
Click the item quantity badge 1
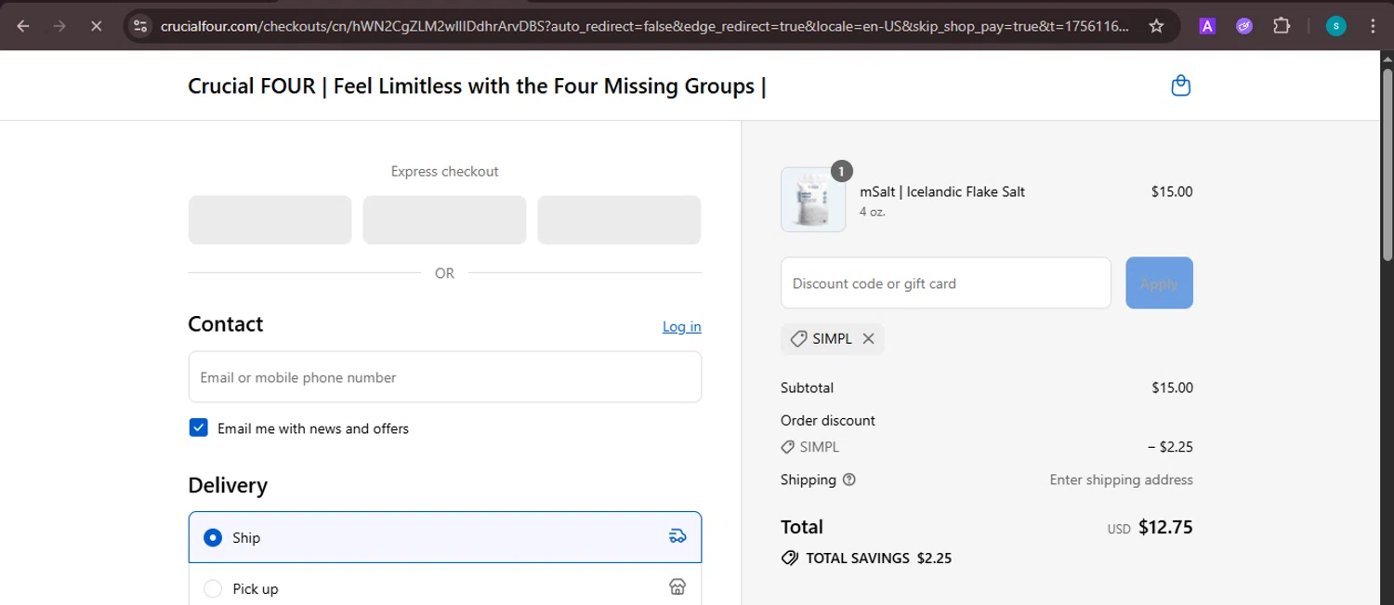click(x=841, y=171)
